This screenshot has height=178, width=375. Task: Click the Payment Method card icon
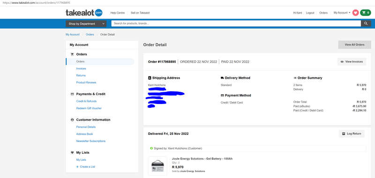pos(222,96)
